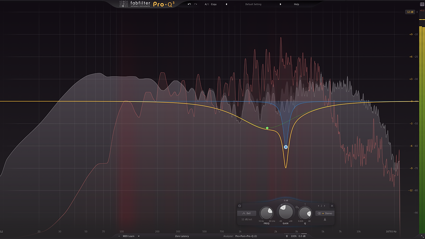Toggle the Gain-Q interaction button
This screenshot has height=239, width=425.
pos(297,207)
